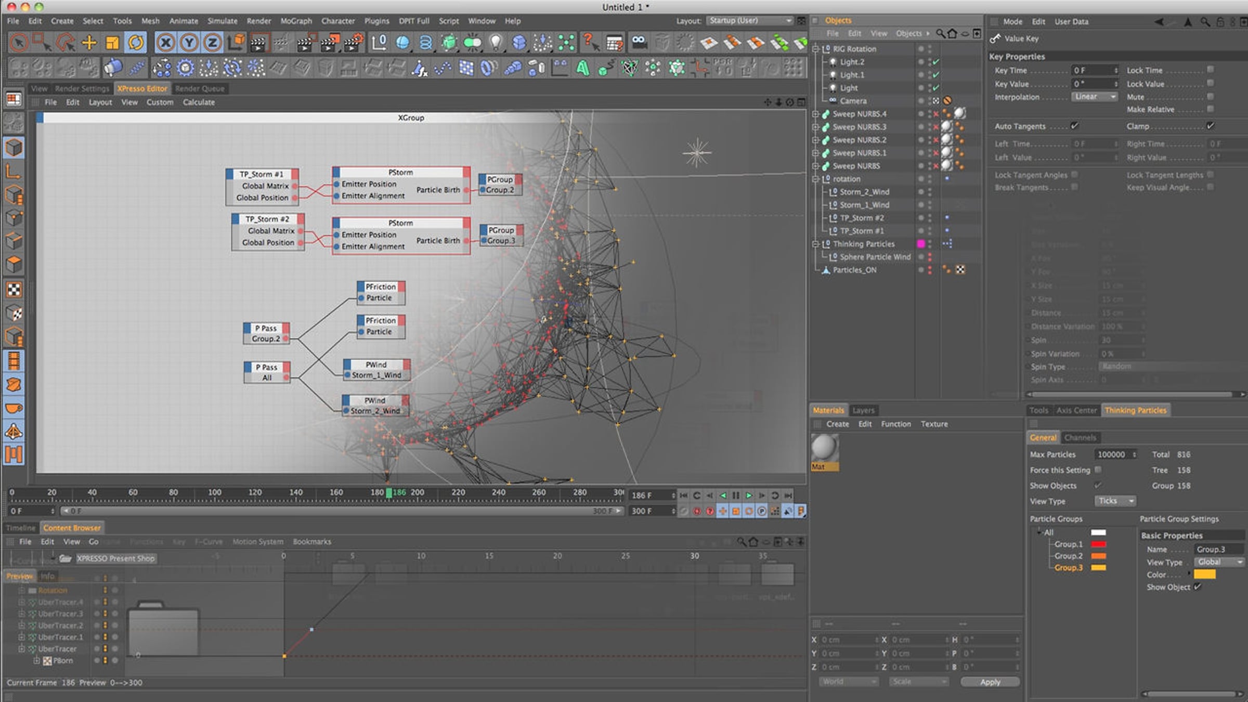1248x702 pixels.
Task: Expand the Sweep NURBS.4 object
Action: 815,114
